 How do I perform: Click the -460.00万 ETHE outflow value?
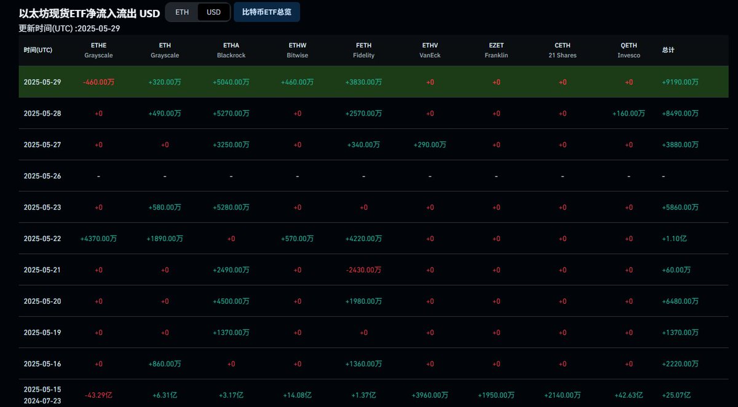(98, 82)
